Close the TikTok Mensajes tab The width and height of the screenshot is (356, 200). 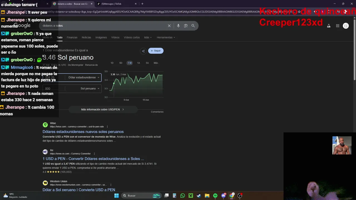(136, 4)
